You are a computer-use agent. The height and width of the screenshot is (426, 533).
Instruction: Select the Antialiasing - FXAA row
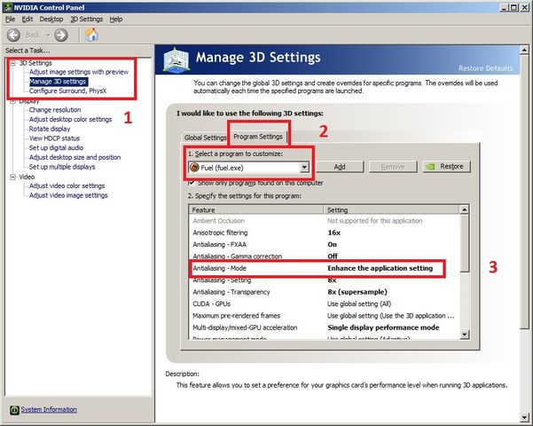(x=325, y=245)
